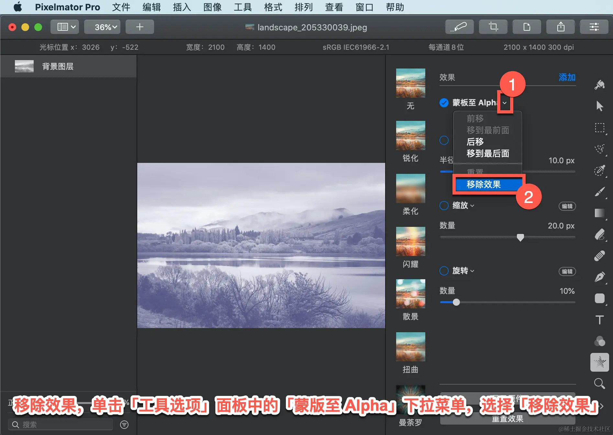Open the 文件 menu
This screenshot has height=435, width=613.
pyautogui.click(x=121, y=7)
